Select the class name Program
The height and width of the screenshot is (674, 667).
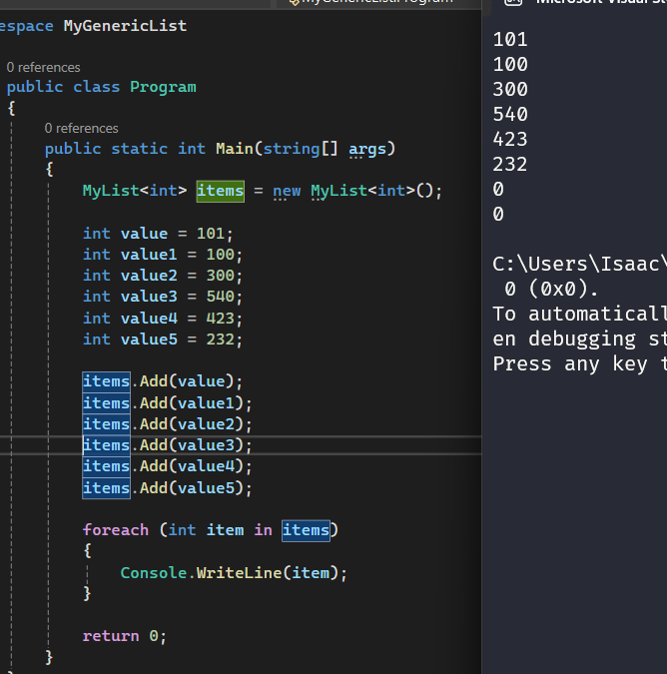pos(163,87)
